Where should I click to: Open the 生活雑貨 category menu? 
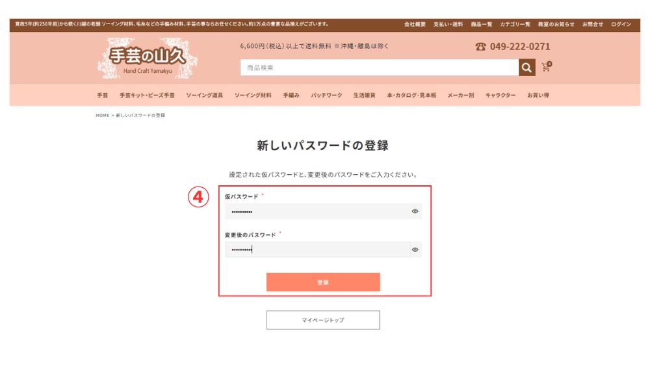(365, 96)
